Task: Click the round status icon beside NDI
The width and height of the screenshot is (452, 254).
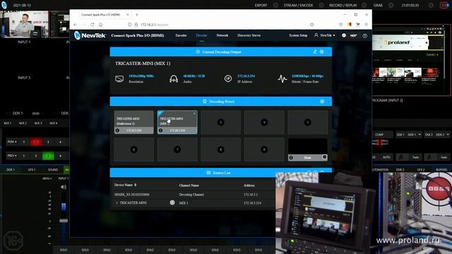Action: 344,35
